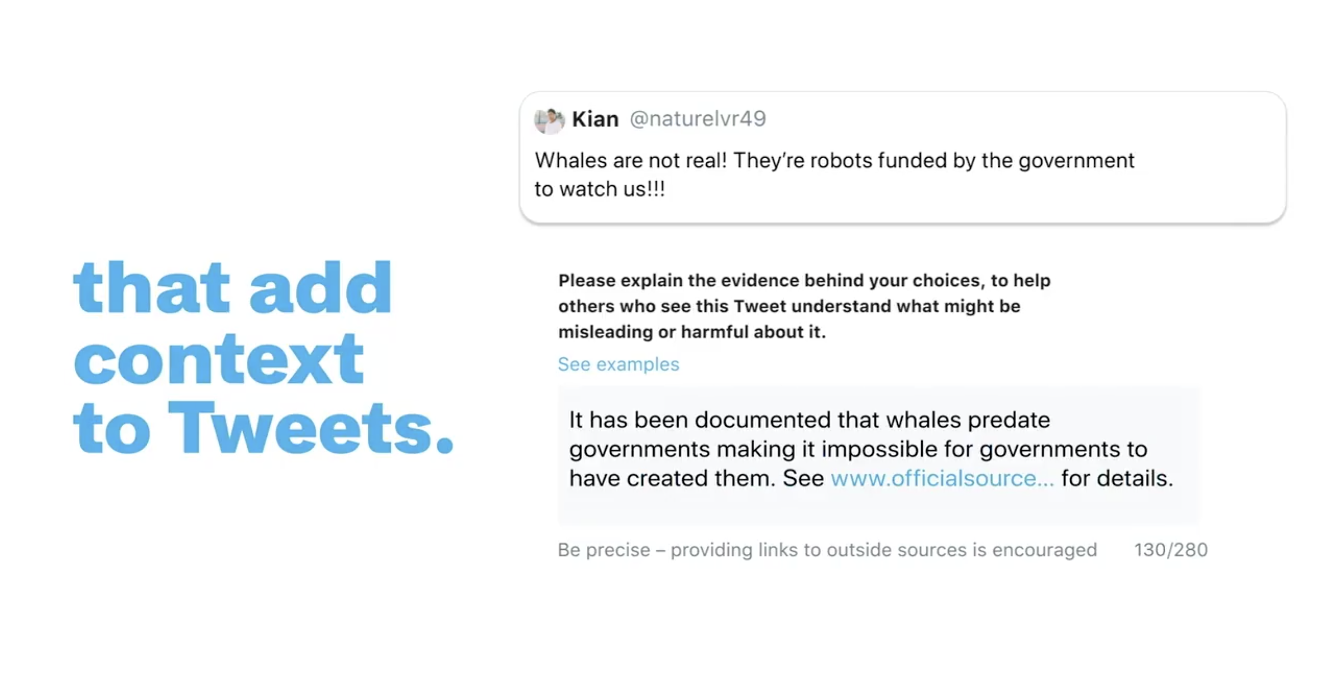Follow the www.officialsource... link

942,478
